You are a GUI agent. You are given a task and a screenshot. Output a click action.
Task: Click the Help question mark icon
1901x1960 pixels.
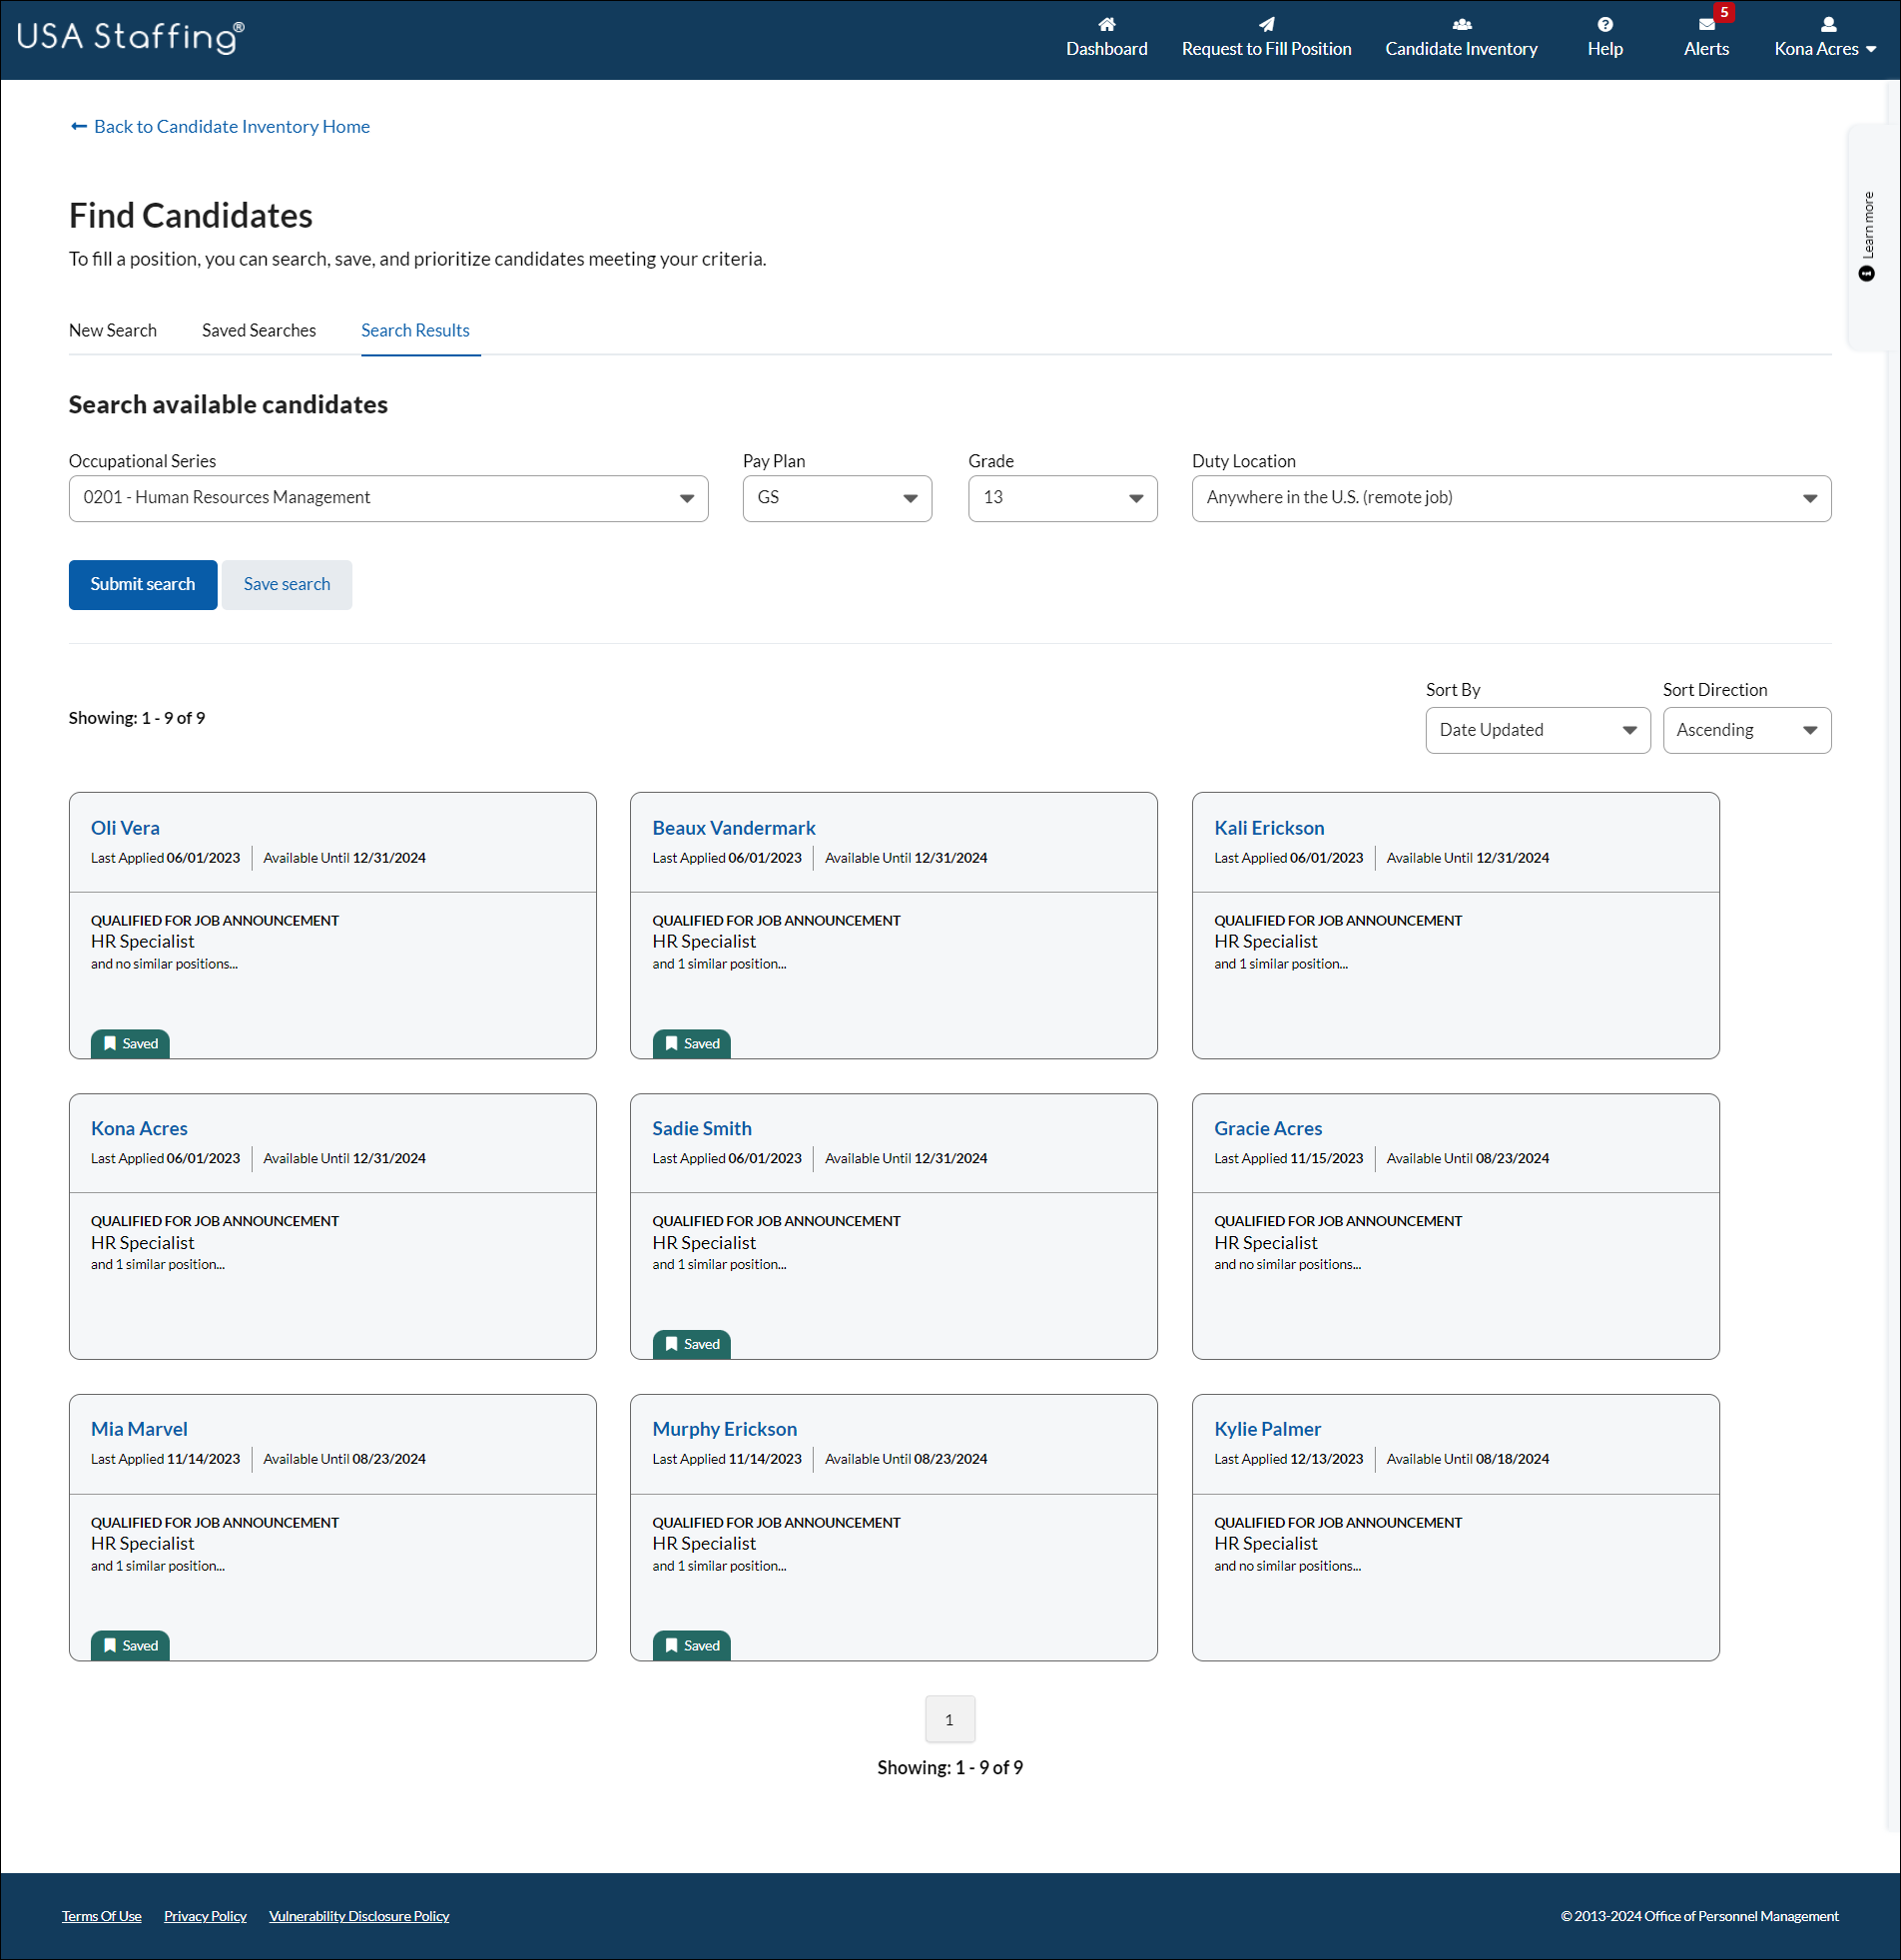(x=1604, y=25)
